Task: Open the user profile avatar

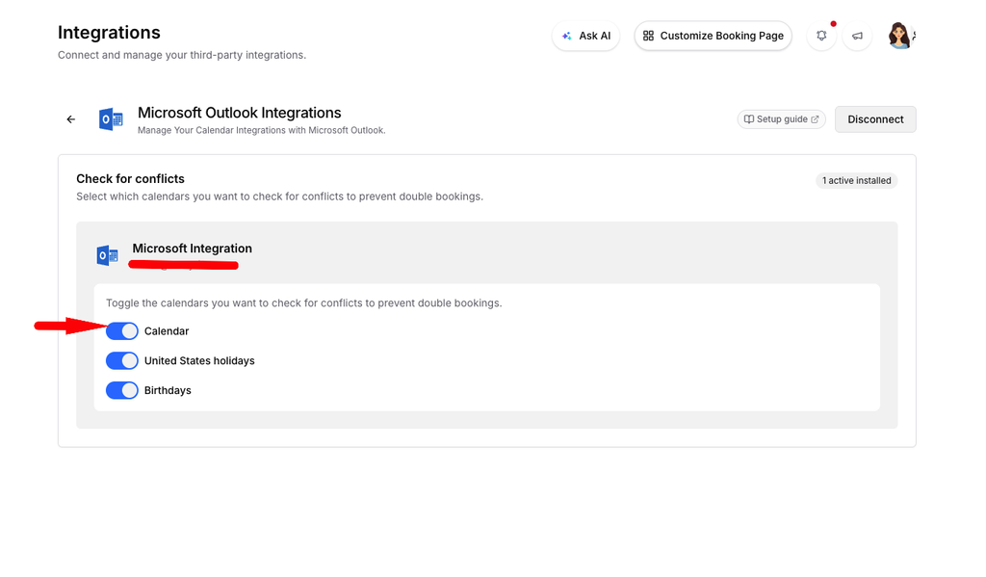Action: pos(900,36)
